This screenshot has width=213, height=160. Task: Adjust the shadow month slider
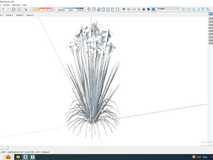coord(42,9)
